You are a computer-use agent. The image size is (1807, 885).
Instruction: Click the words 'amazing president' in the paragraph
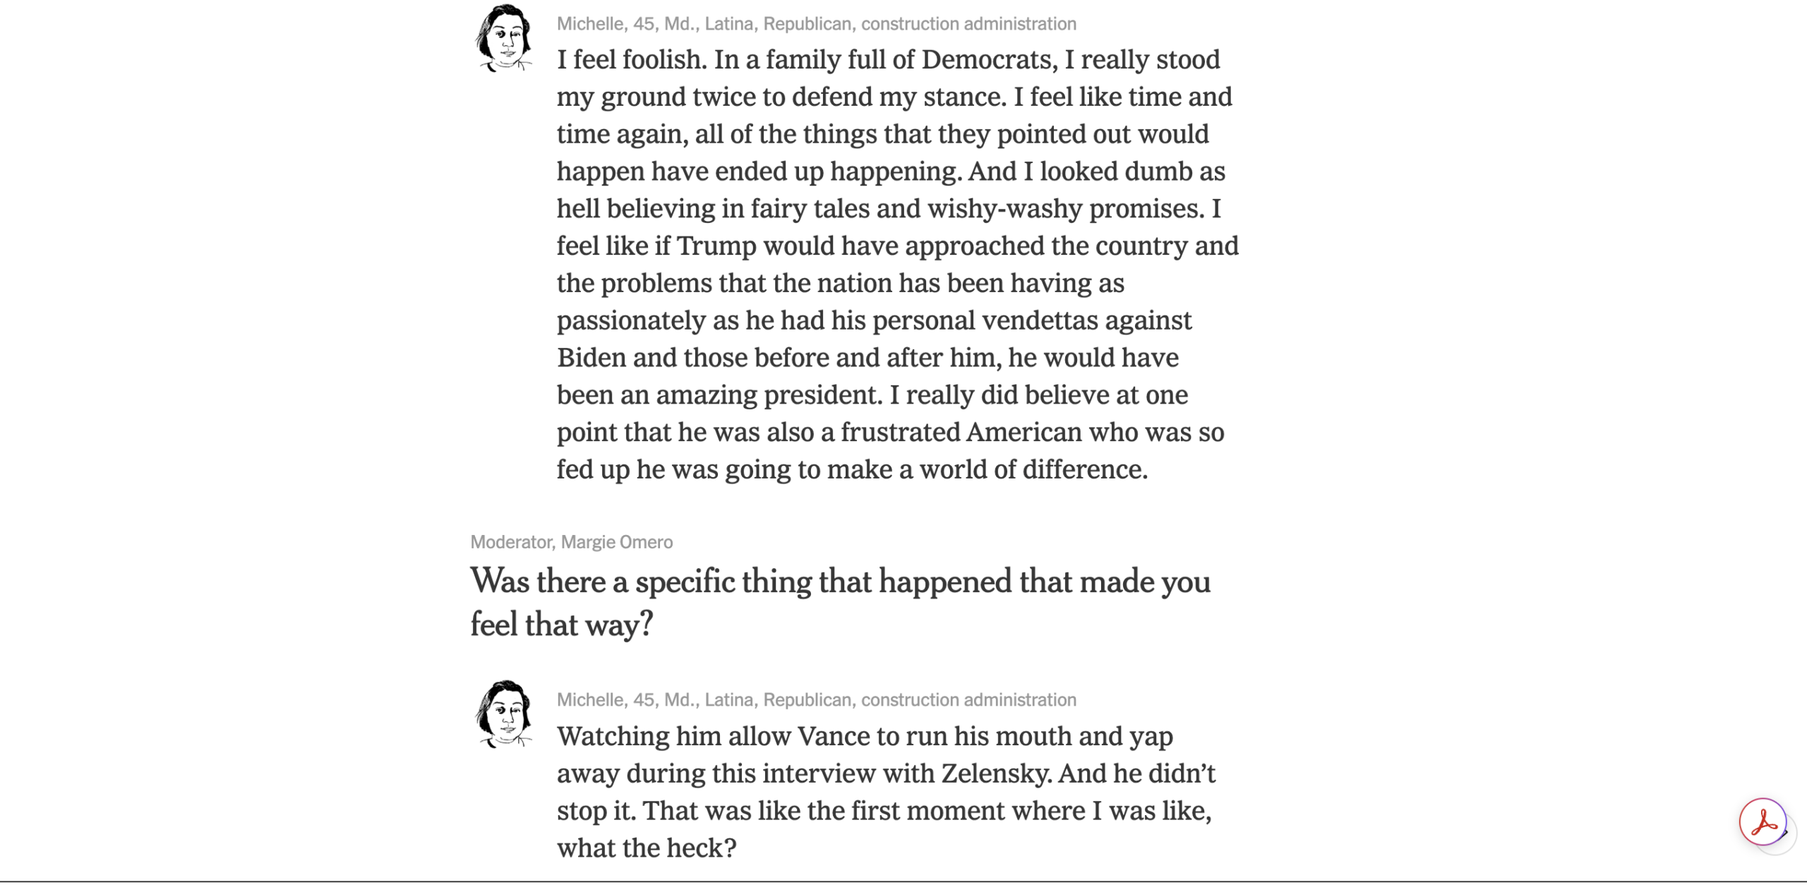769,395
